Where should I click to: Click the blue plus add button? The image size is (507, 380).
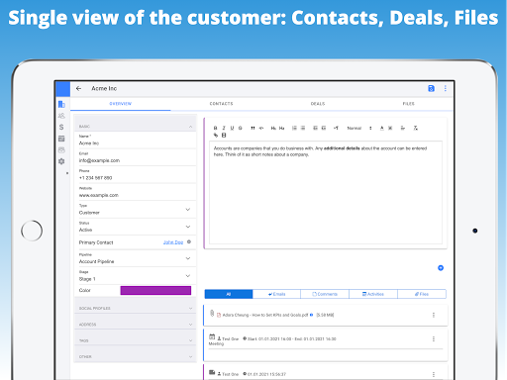(x=441, y=268)
